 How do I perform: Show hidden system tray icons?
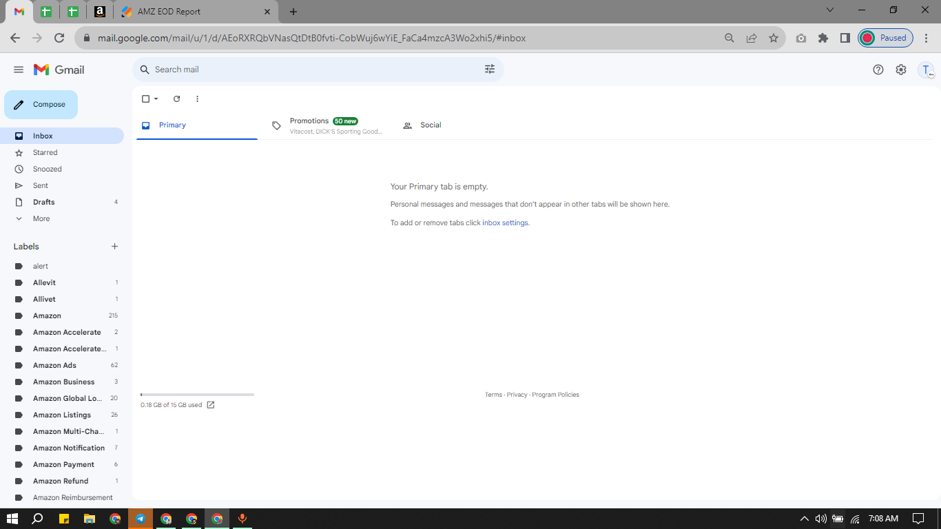[804, 519]
